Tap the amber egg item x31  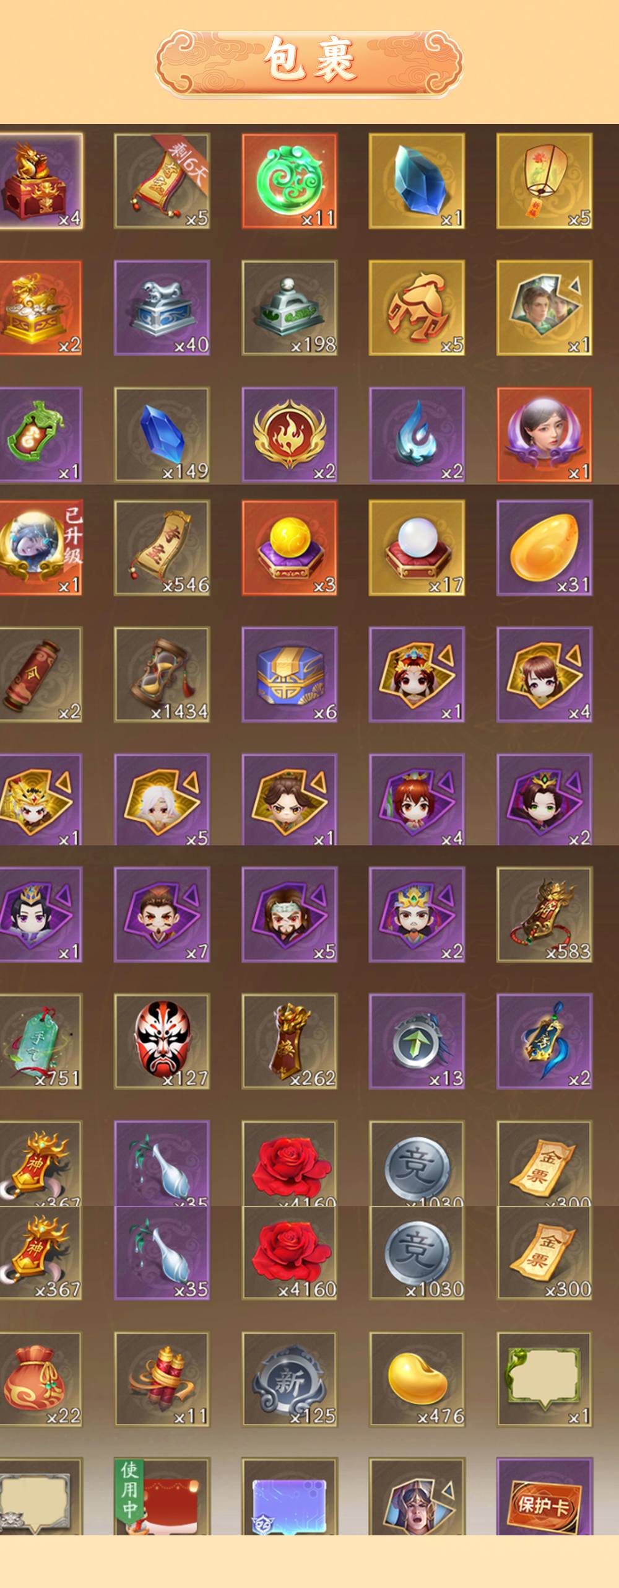(544, 548)
